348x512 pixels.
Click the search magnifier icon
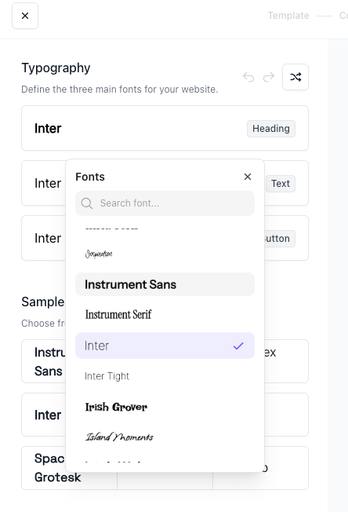87,203
